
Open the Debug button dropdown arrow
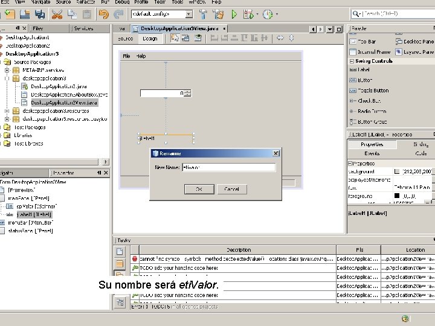257,14
